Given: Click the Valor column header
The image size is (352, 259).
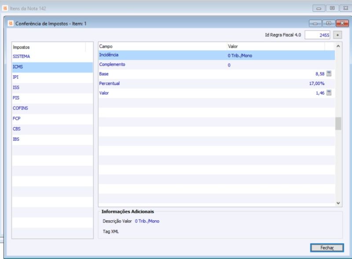Looking at the screenshot, I should (x=276, y=46).
